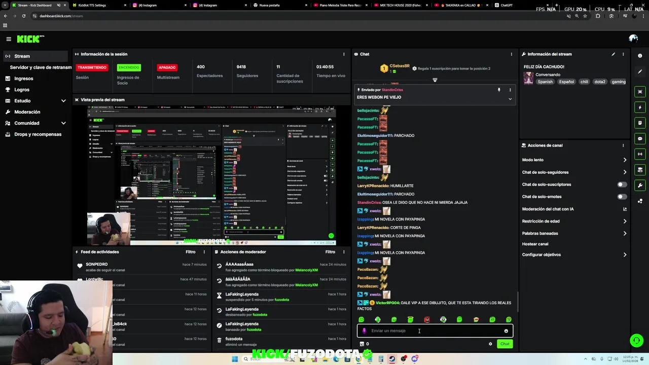This screenshot has height=365, width=649.
Task: Select the red angry emote
Action: tap(427, 320)
